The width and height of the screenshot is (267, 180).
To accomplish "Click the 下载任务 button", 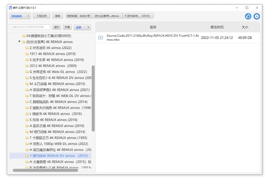I will coord(41,16).
